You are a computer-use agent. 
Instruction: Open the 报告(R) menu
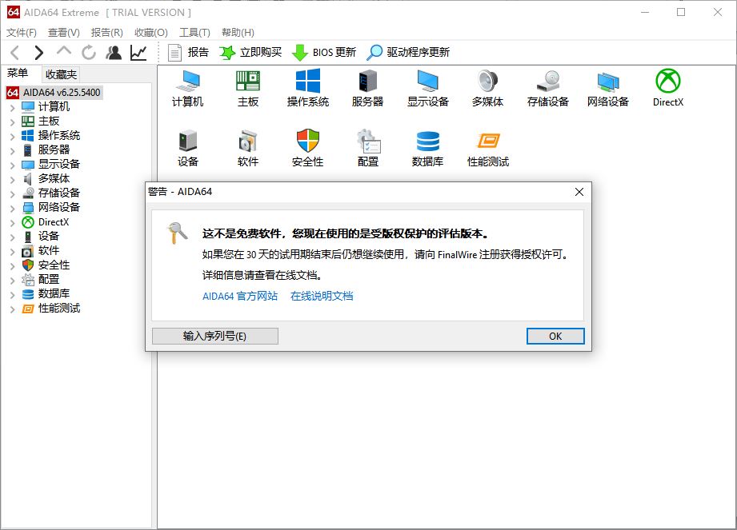pyautogui.click(x=106, y=33)
